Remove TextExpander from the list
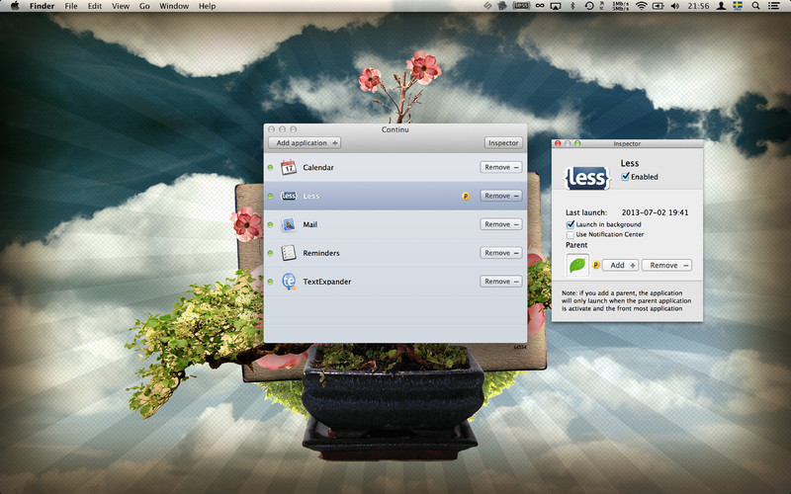This screenshot has height=494, width=791. pos(501,282)
